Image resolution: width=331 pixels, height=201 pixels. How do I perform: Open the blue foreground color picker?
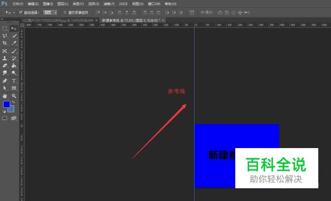6,104
